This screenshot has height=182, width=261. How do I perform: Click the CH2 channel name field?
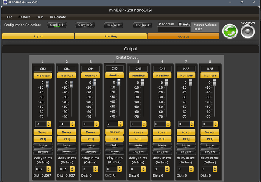pyautogui.click(x=43, y=68)
